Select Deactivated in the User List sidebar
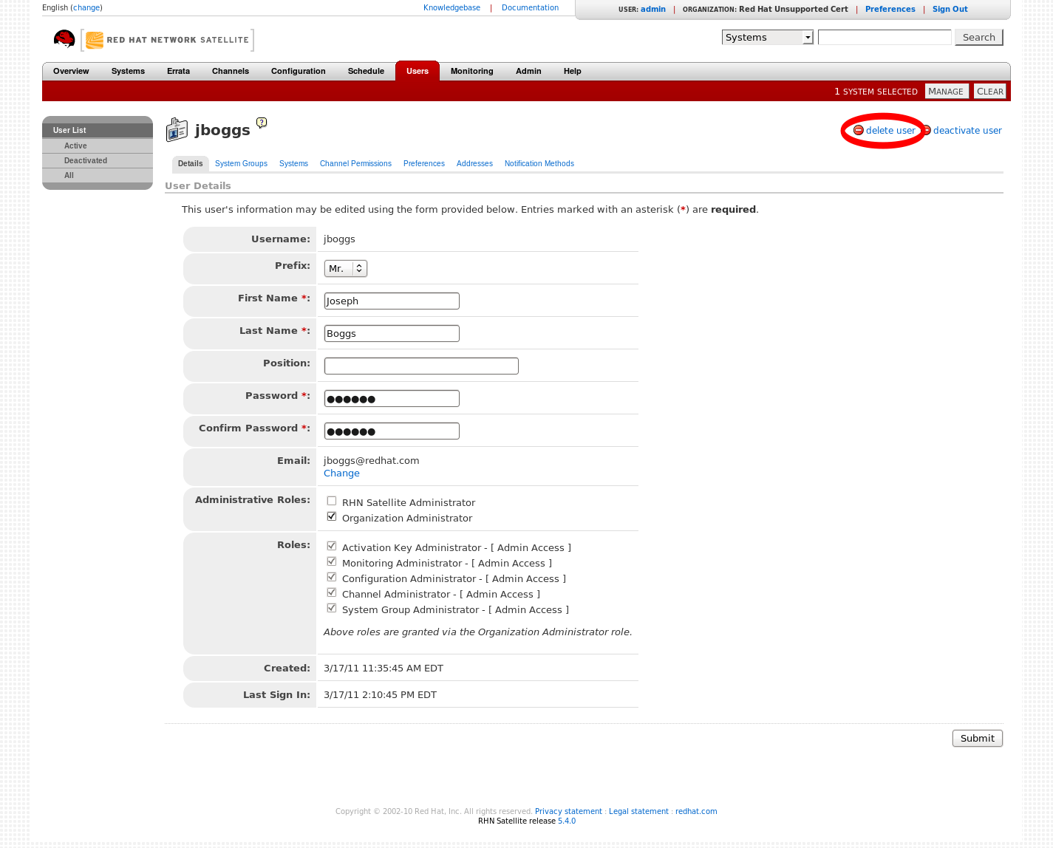The width and height of the screenshot is (1053, 848). coord(86,160)
